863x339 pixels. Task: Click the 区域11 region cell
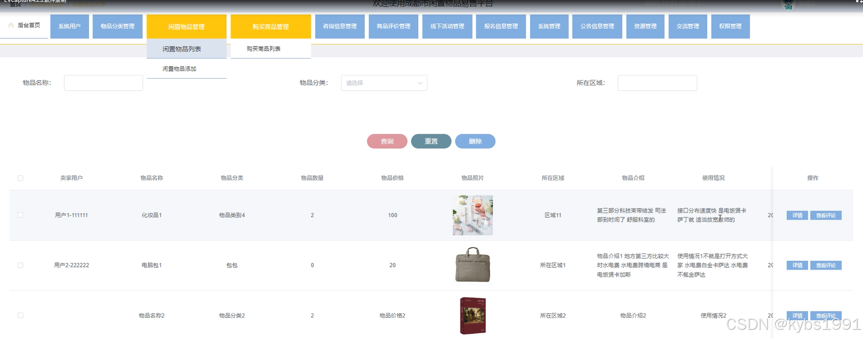(x=553, y=215)
